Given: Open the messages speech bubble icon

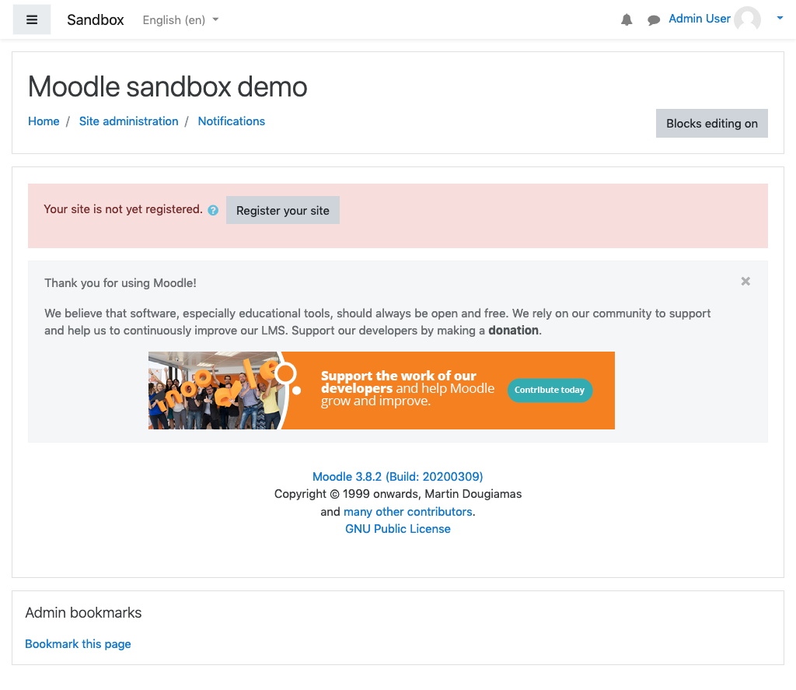Looking at the screenshot, I should point(653,19).
